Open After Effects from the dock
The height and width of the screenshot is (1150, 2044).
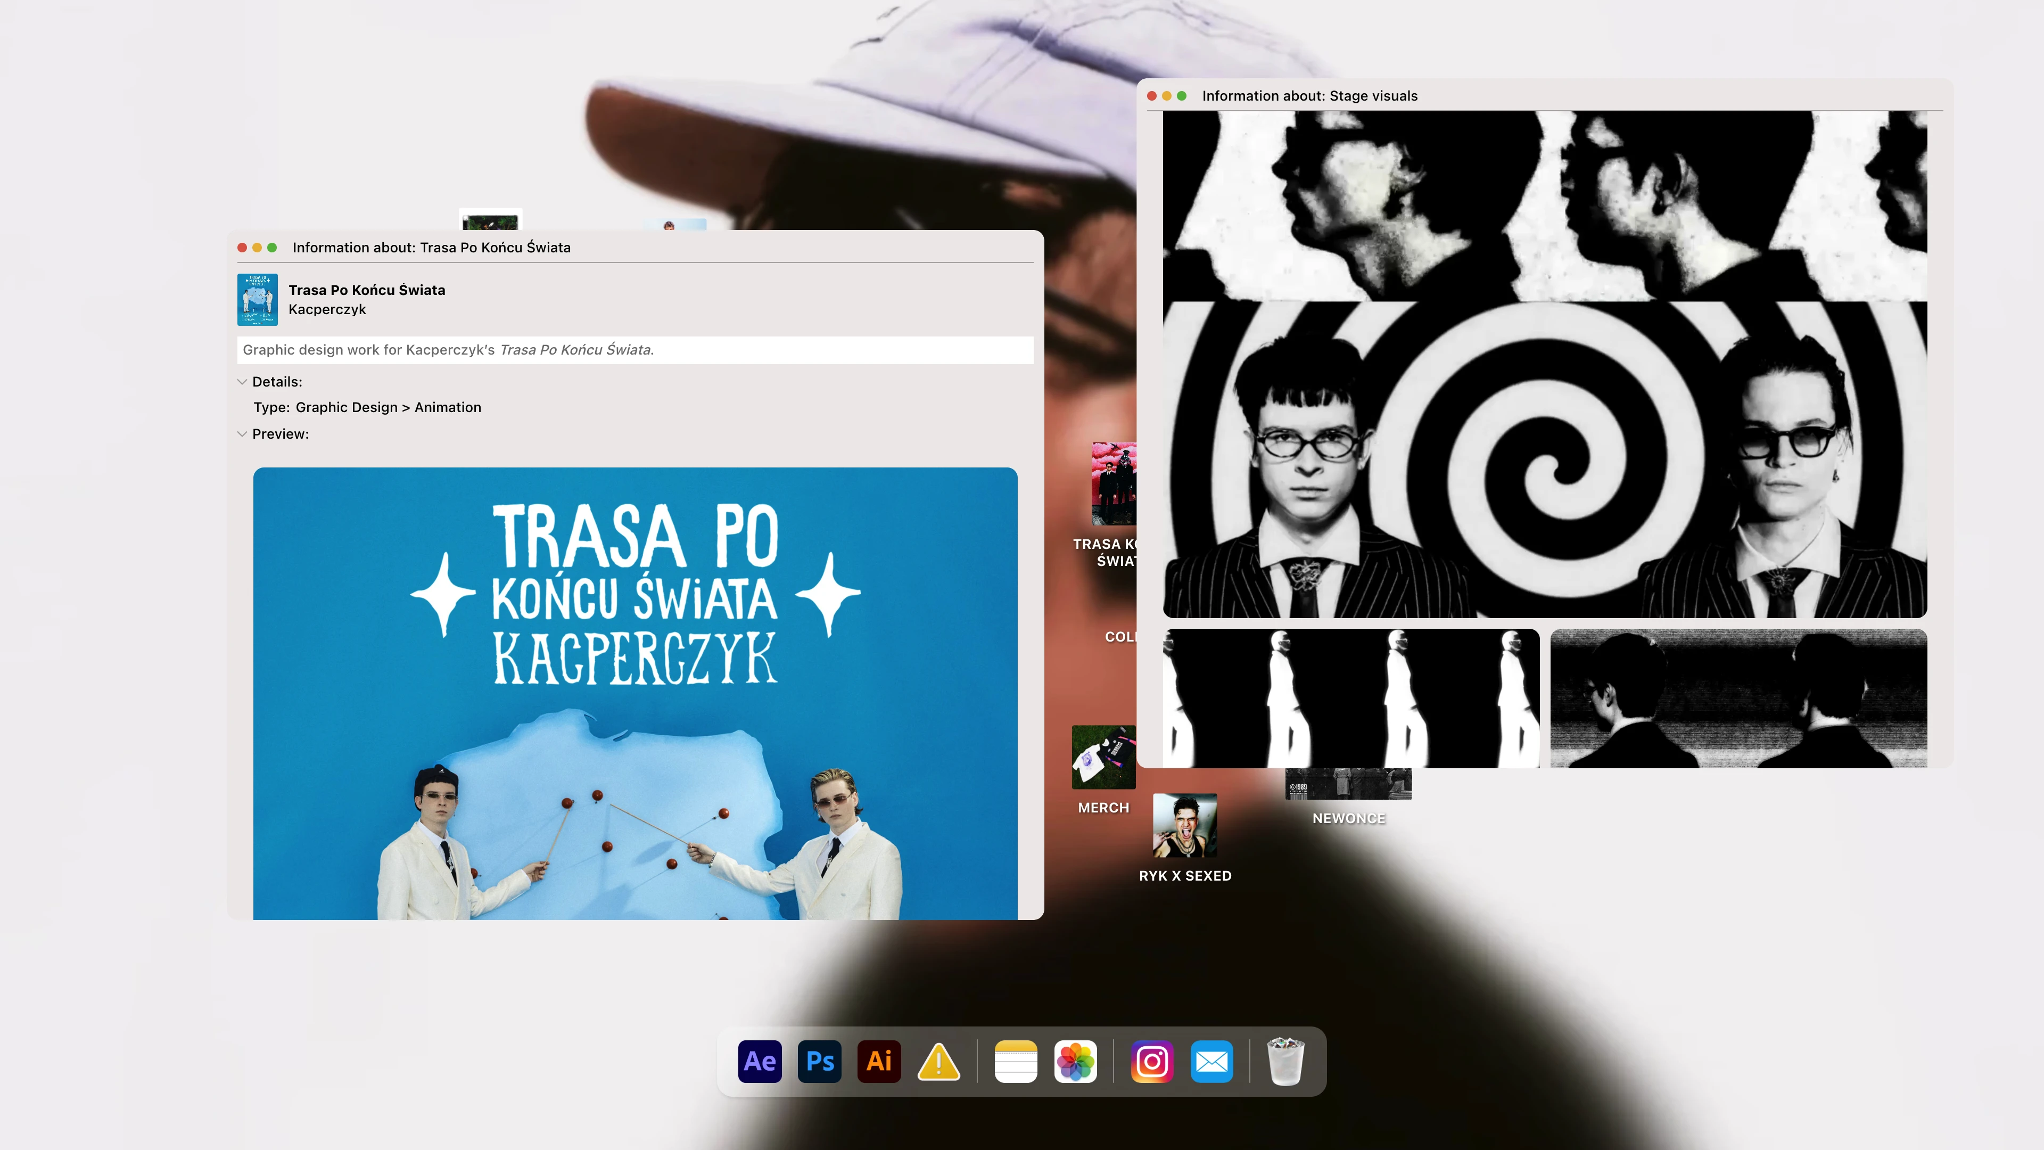[760, 1061]
